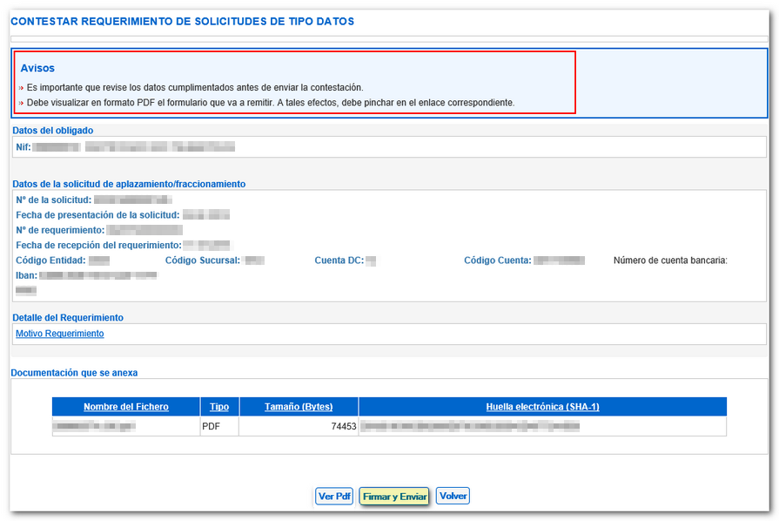Image resolution: width=779 pixels, height=521 pixels.
Task: Click the Huella electrónica (SHA-1) header
Action: 542,407
